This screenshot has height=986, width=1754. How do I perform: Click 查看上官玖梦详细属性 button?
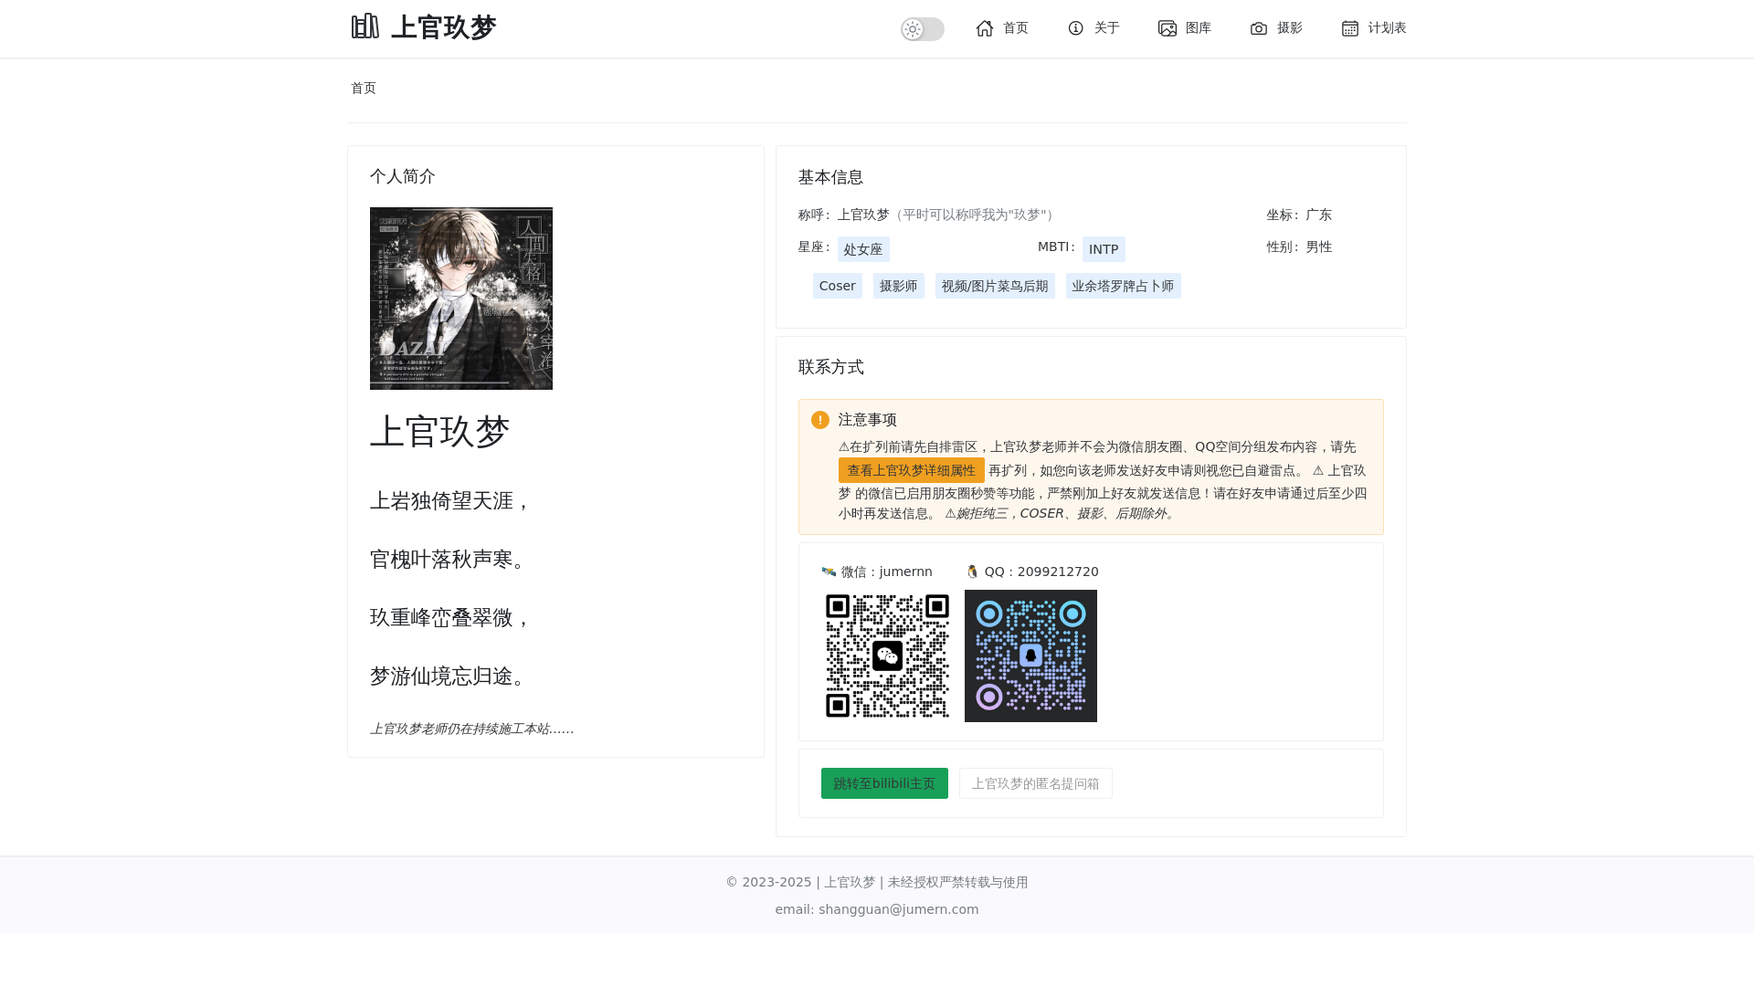point(912,470)
